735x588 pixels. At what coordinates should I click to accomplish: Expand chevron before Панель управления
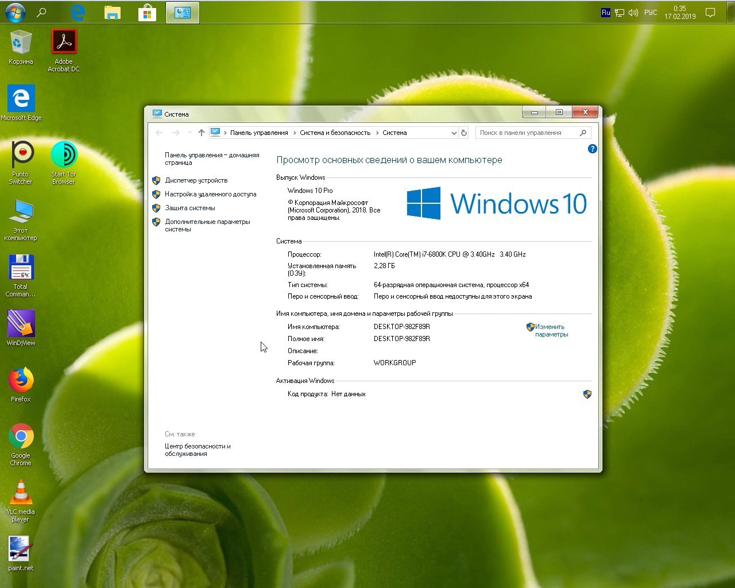pyautogui.click(x=225, y=133)
